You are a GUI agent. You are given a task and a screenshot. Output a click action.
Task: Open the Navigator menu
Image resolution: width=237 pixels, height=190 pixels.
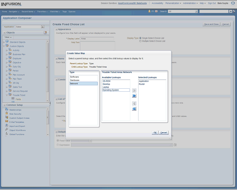pyautogui.click(x=14, y=12)
